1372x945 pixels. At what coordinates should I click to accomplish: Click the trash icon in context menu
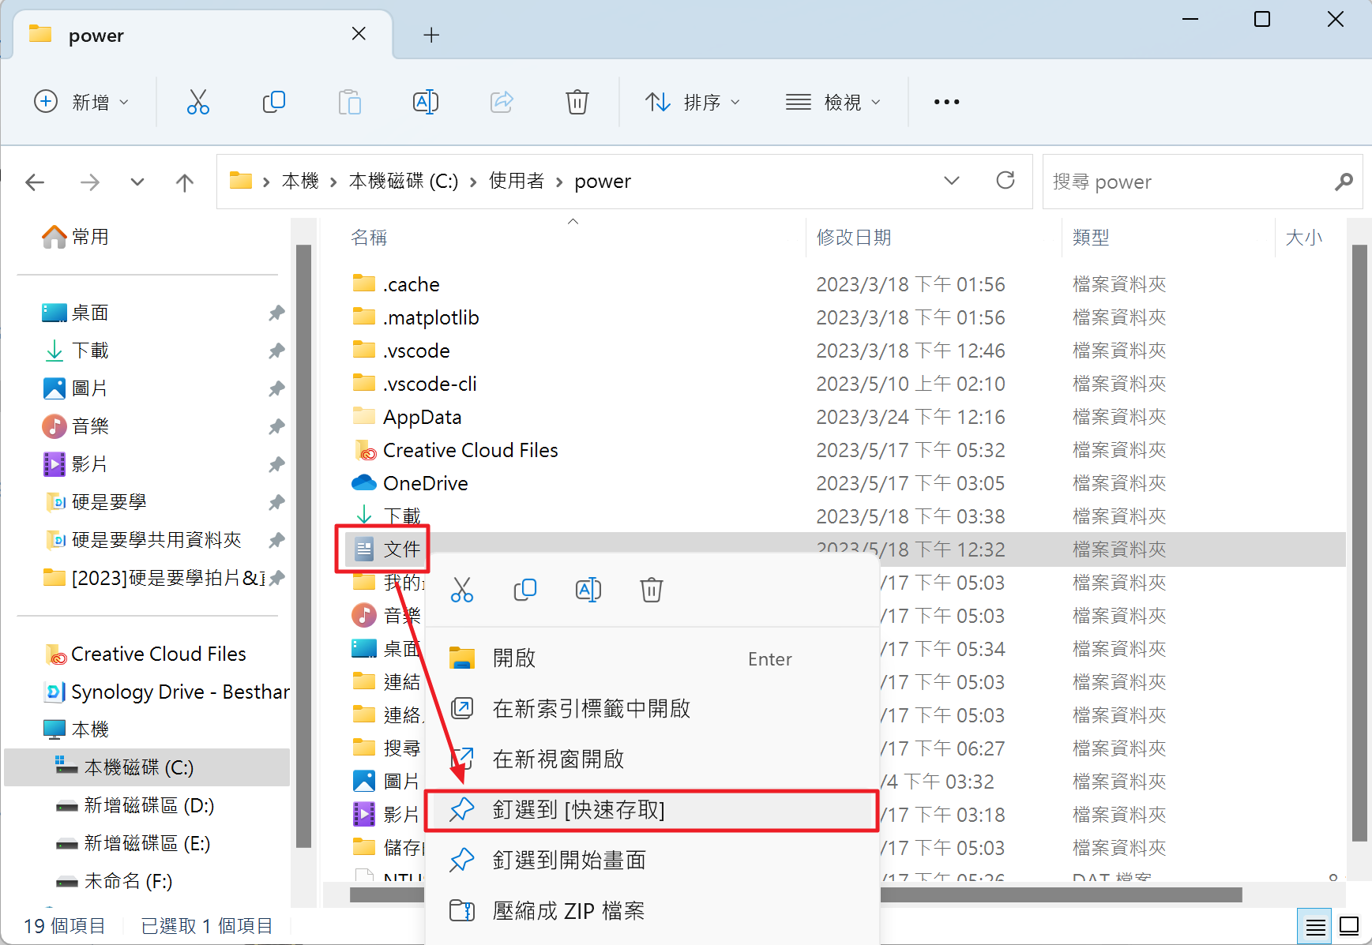651,590
